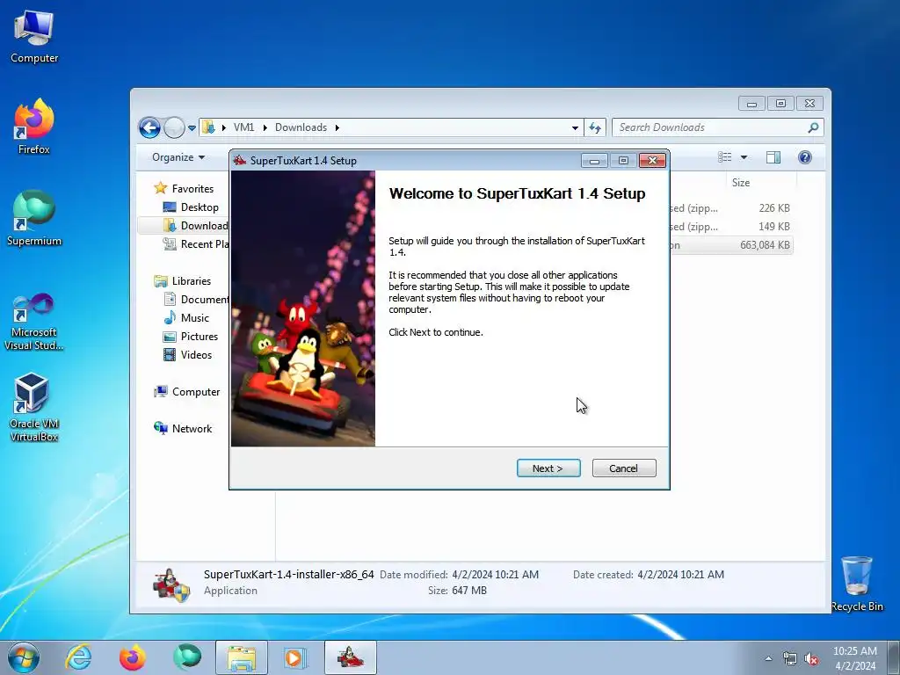The height and width of the screenshot is (675, 900).
Task: Select SuperTuxKart setup taskbar button
Action: (x=351, y=657)
